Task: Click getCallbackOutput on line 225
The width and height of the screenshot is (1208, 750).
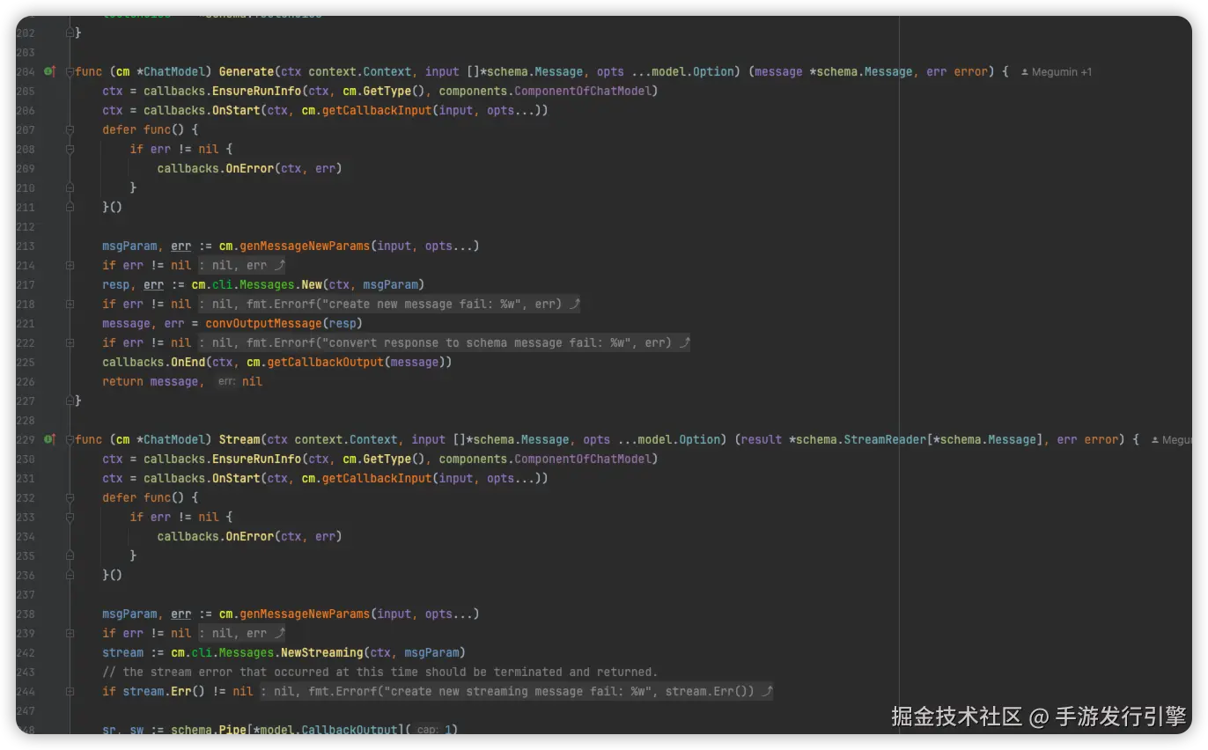Action: [325, 362]
